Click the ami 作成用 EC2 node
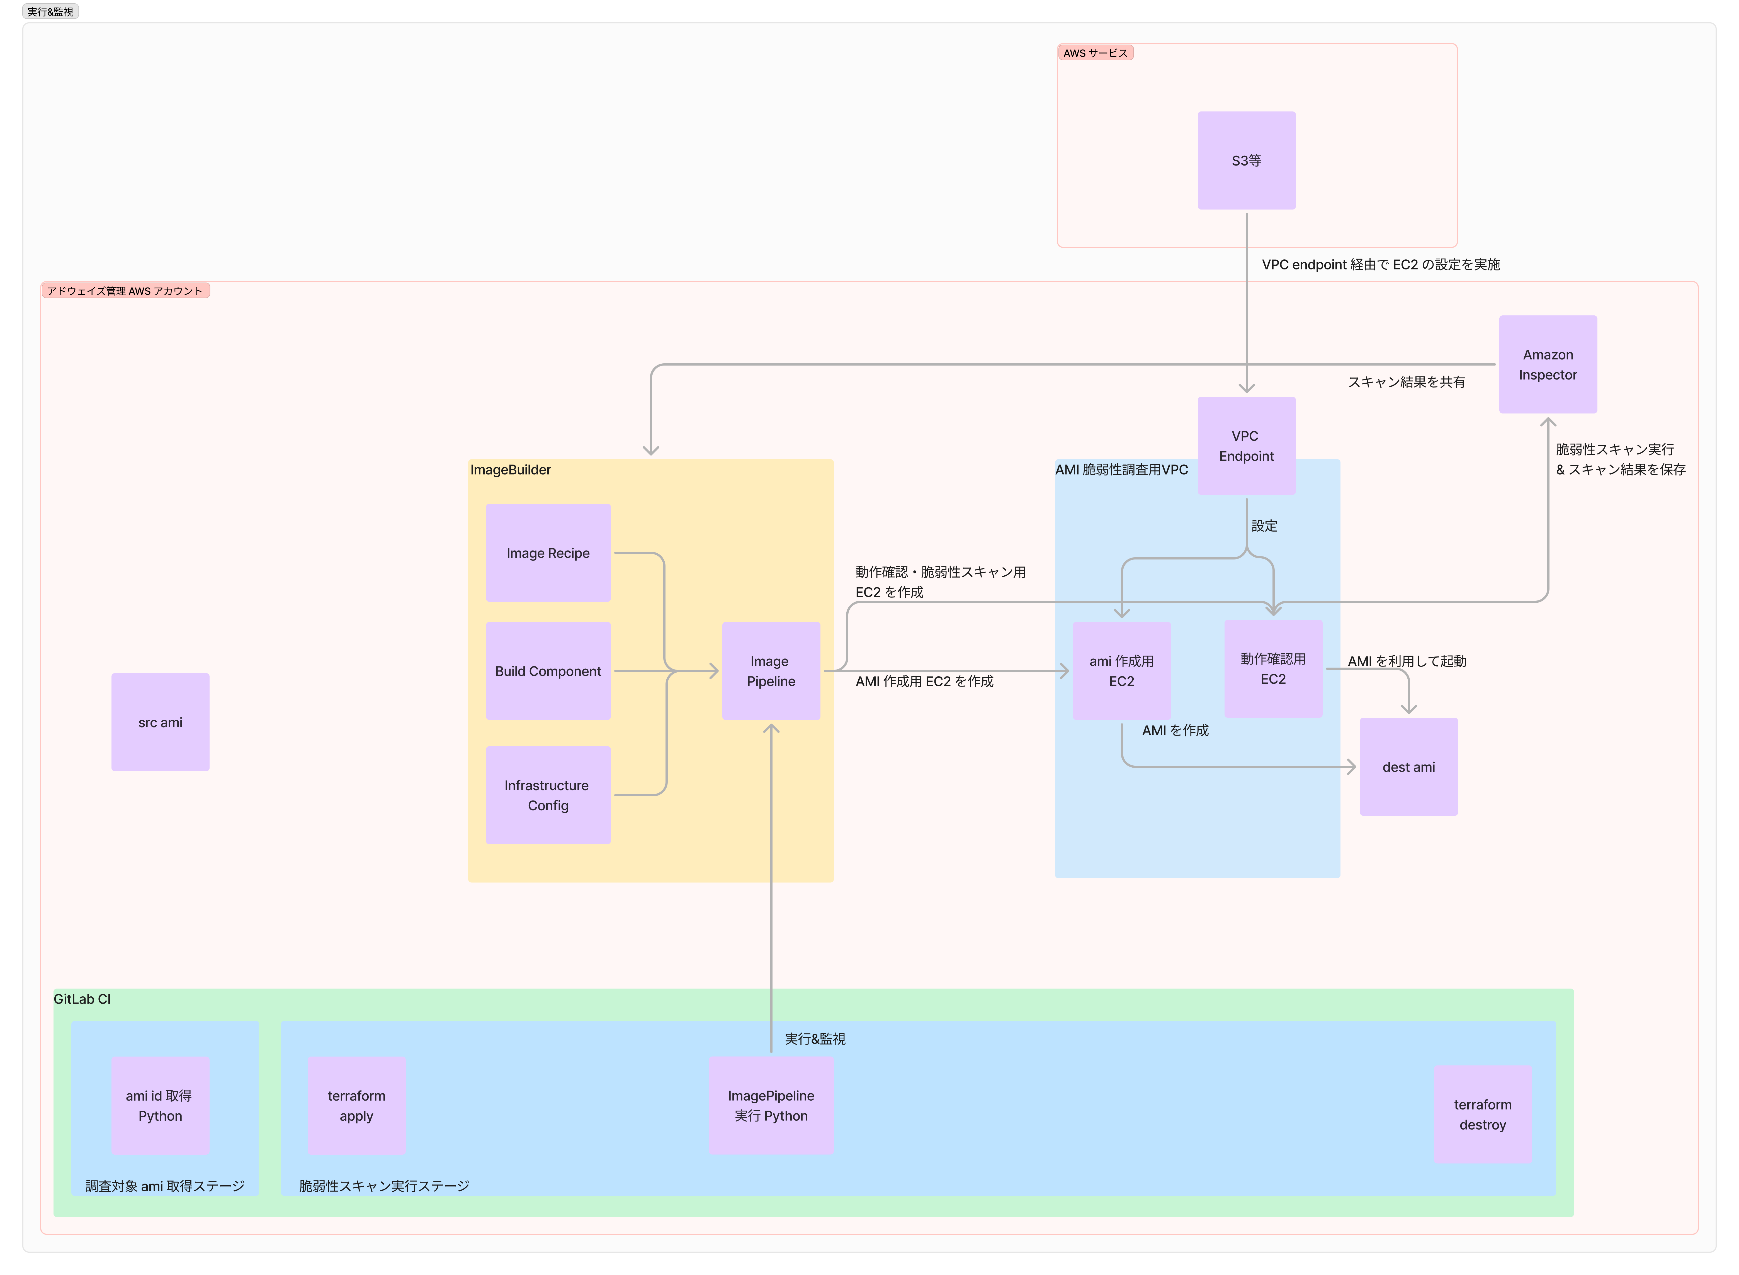Viewport: 1739px width, 1275px height. tap(1121, 671)
